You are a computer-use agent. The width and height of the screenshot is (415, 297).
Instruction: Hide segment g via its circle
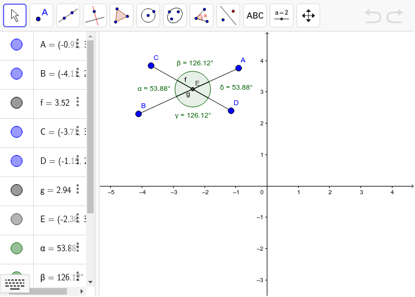tap(17, 190)
